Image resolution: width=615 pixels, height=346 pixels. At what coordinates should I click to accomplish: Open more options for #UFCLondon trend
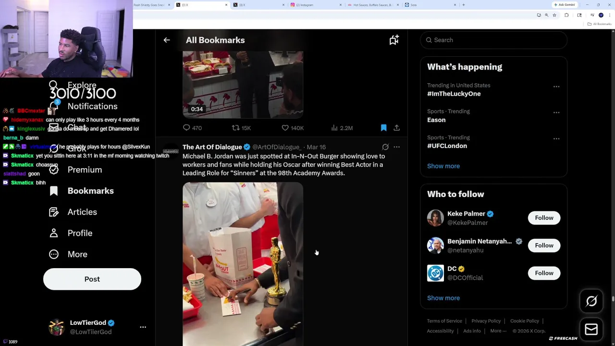[556, 139]
